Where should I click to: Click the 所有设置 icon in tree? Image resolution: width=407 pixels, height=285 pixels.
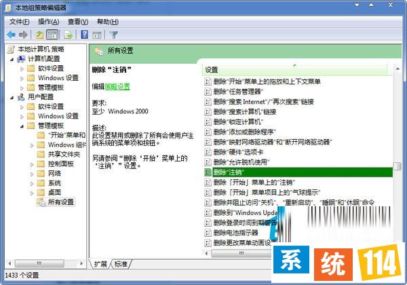[41, 202]
